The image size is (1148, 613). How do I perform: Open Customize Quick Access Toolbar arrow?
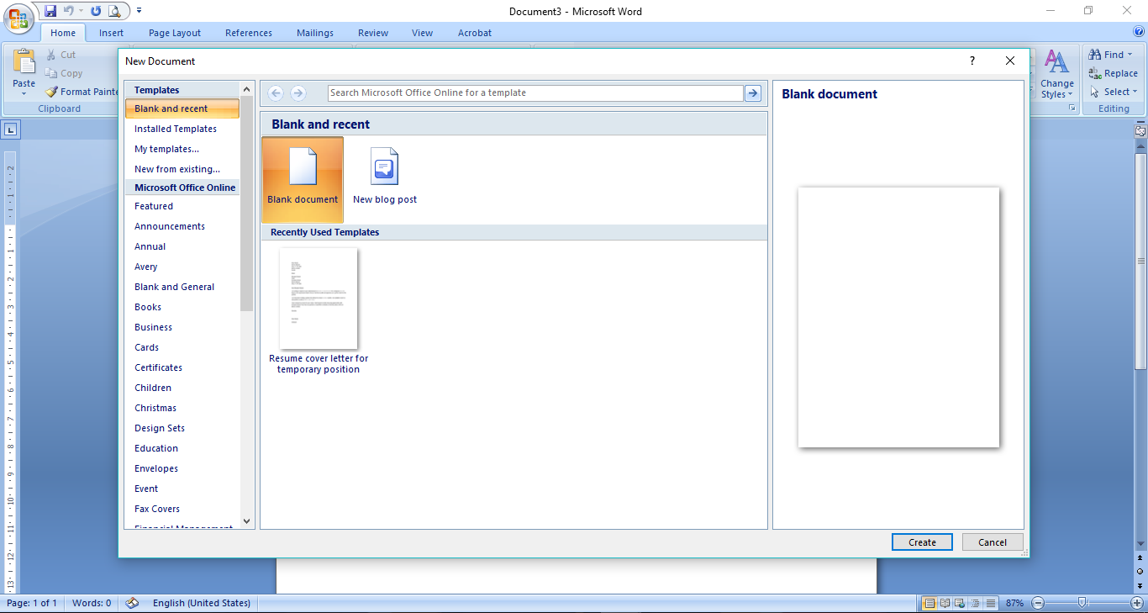pyautogui.click(x=139, y=11)
